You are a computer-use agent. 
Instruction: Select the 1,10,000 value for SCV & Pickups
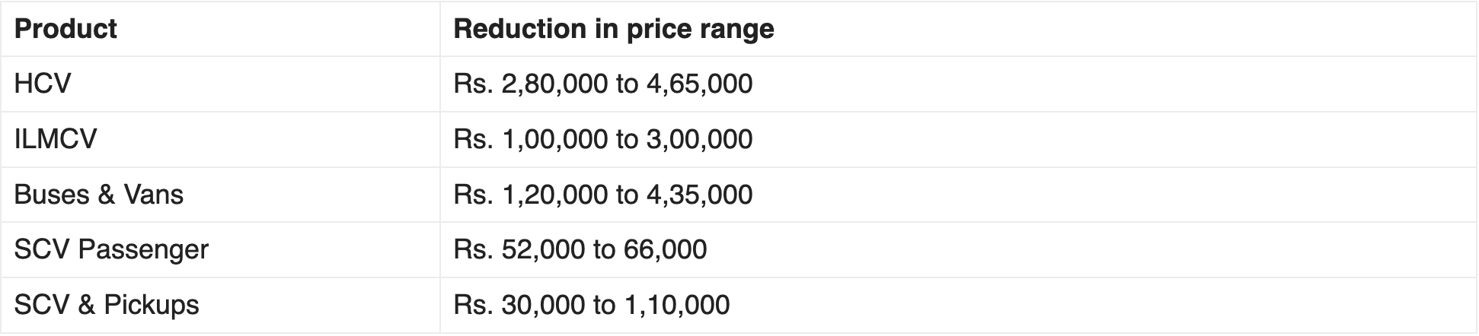(x=676, y=305)
